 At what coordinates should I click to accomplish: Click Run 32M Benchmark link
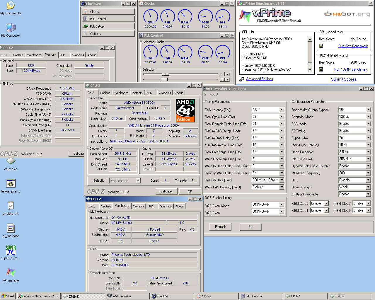353,46
